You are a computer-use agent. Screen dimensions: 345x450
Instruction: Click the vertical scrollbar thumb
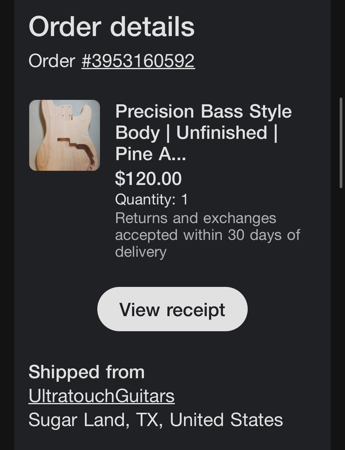341,143
